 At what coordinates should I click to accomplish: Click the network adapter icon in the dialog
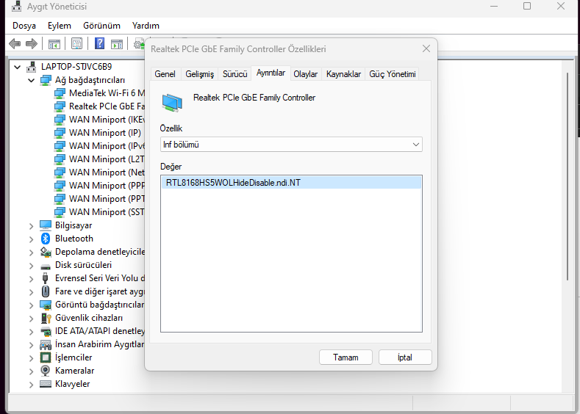pos(172,102)
